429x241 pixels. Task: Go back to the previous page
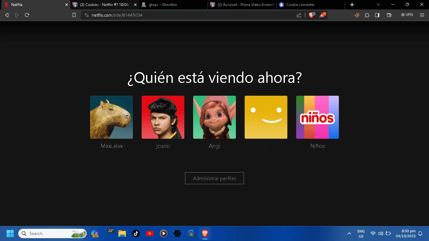pos(7,15)
